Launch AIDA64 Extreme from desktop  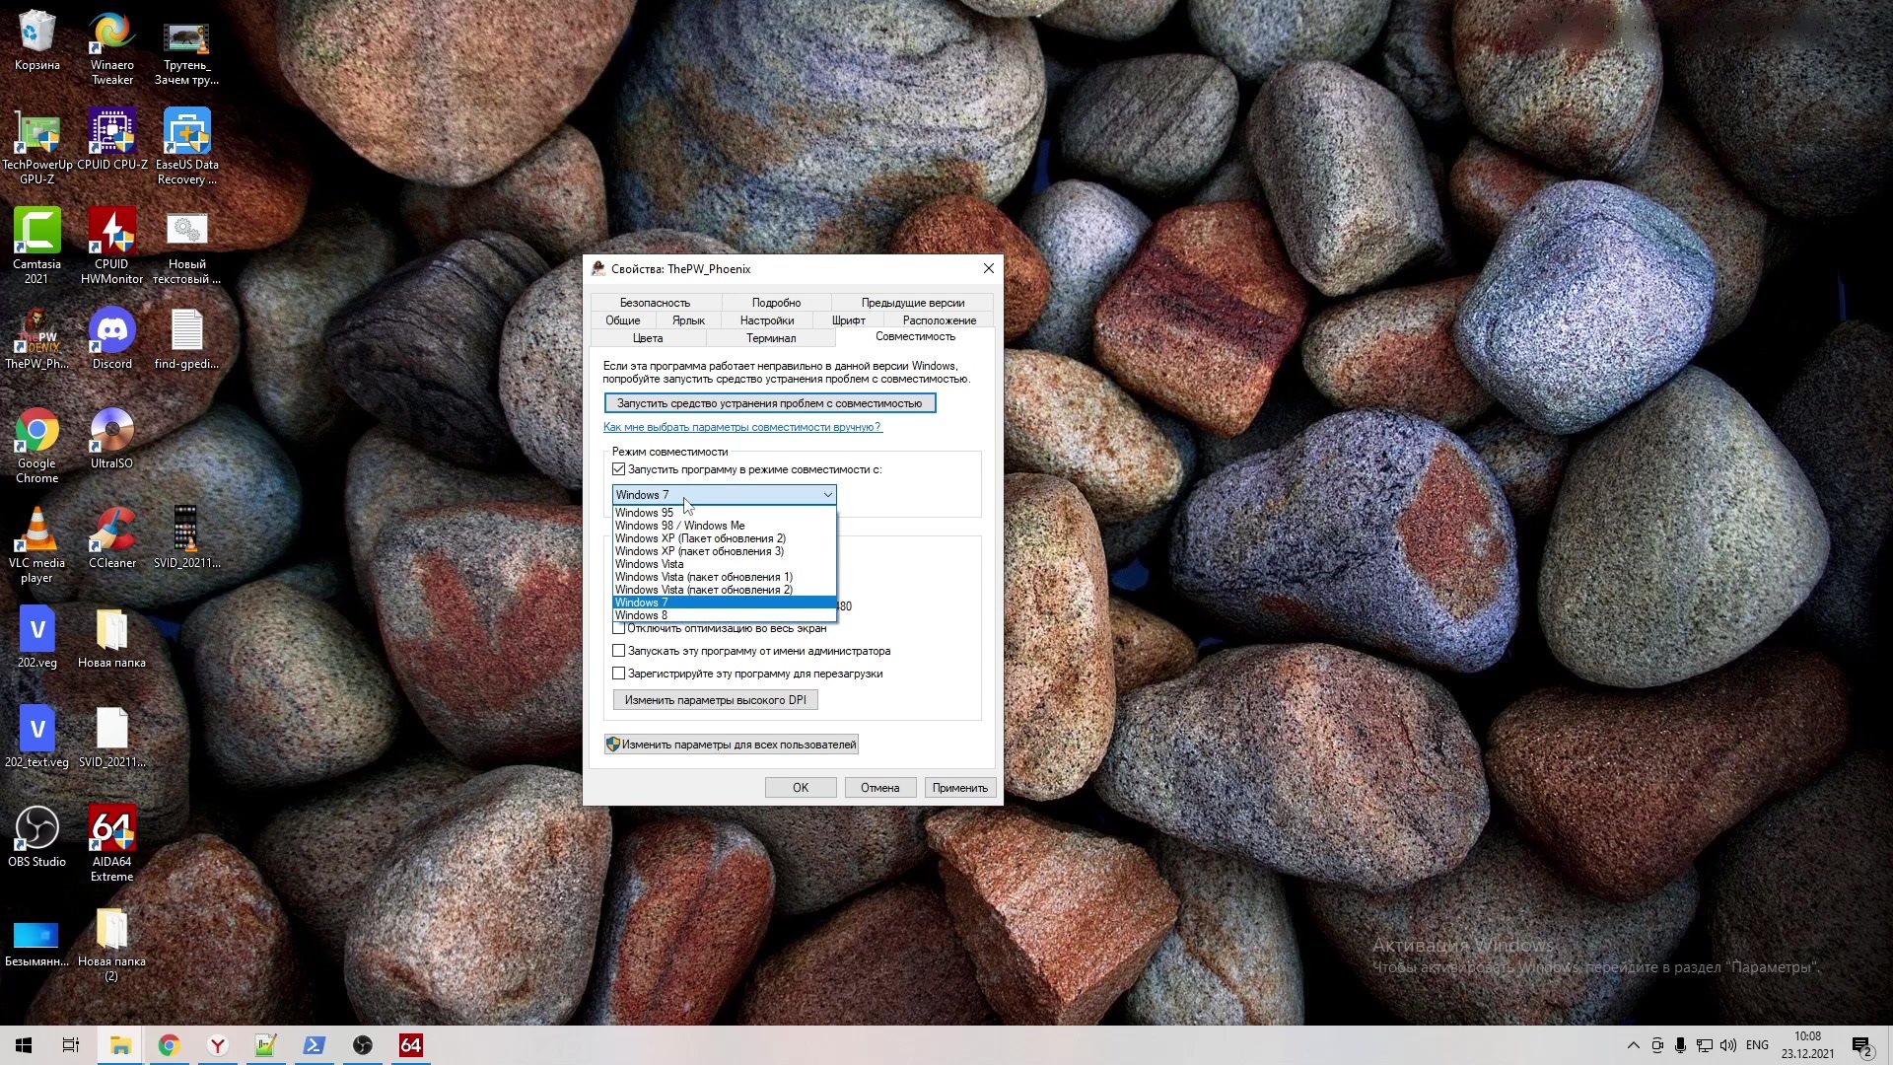point(111,833)
